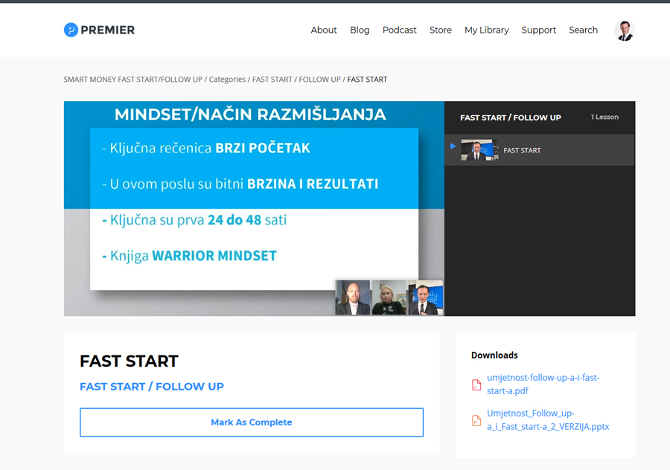Open the Podcast page
The height and width of the screenshot is (470, 670).
(400, 30)
